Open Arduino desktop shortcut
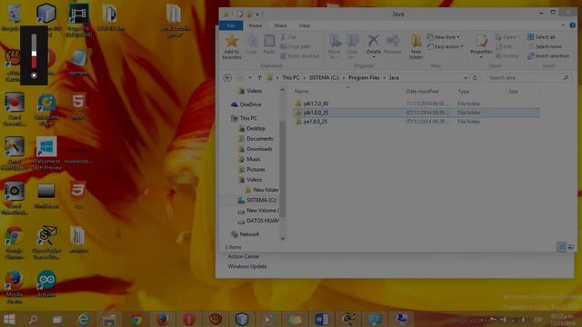This screenshot has height=327, width=582. pos(46,283)
